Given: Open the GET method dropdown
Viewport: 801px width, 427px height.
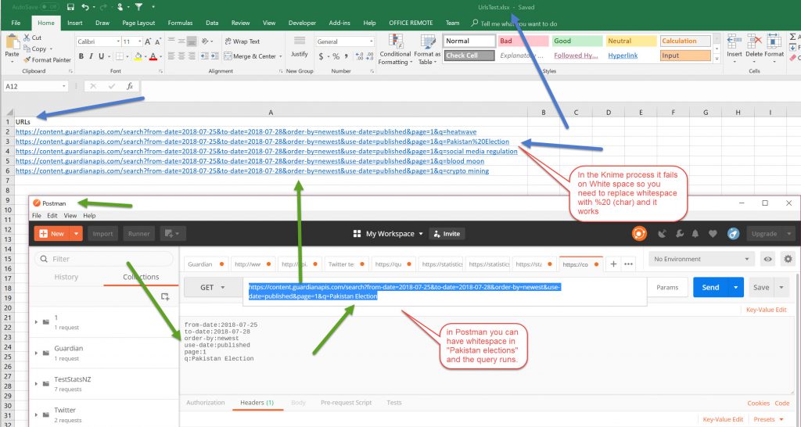Looking at the screenshot, I should point(212,287).
